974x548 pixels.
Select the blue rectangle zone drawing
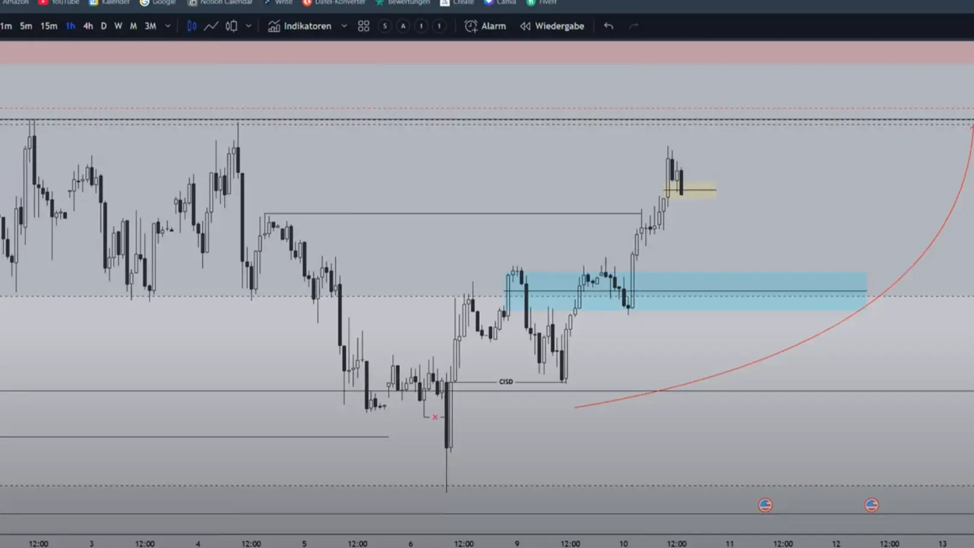click(x=686, y=291)
